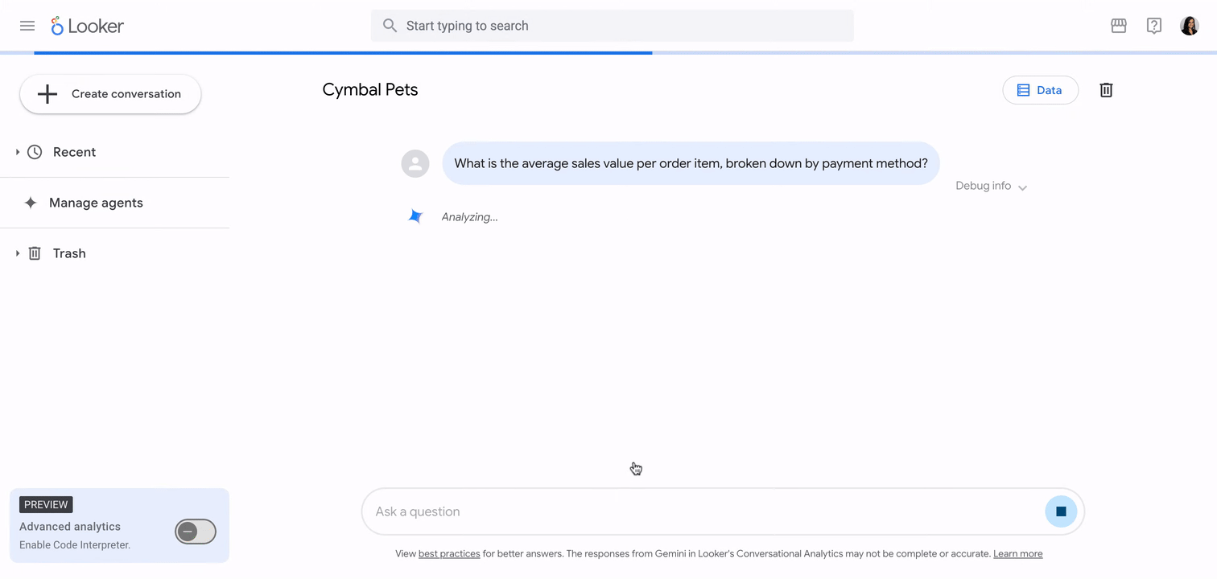Click the Cymbal Pets conversation title
This screenshot has height=579, width=1217.
point(370,90)
